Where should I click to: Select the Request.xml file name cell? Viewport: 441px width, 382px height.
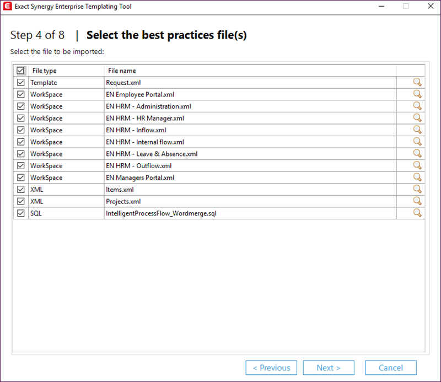[x=250, y=83]
